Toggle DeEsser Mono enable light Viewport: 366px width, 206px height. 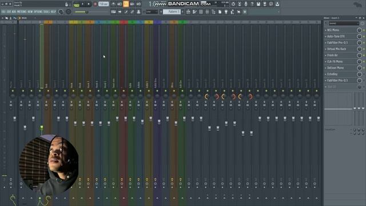tap(364, 68)
